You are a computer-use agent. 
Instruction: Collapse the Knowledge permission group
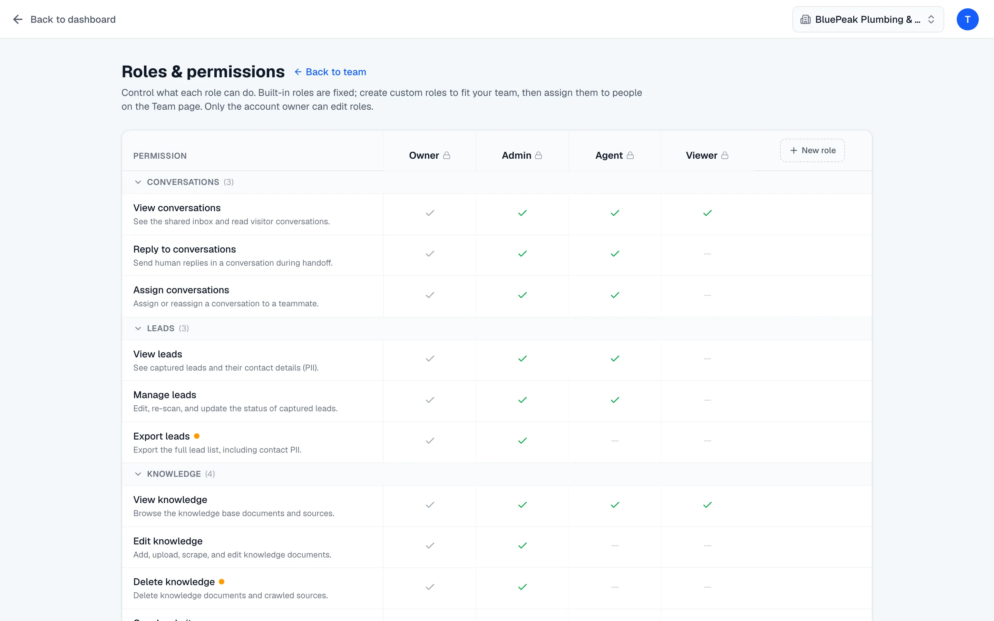(x=138, y=474)
